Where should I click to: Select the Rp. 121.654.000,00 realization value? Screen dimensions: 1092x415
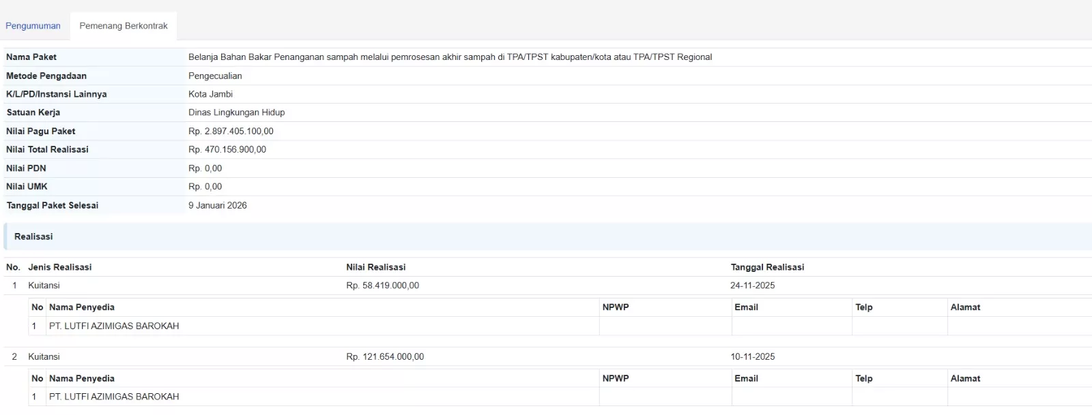[385, 356]
